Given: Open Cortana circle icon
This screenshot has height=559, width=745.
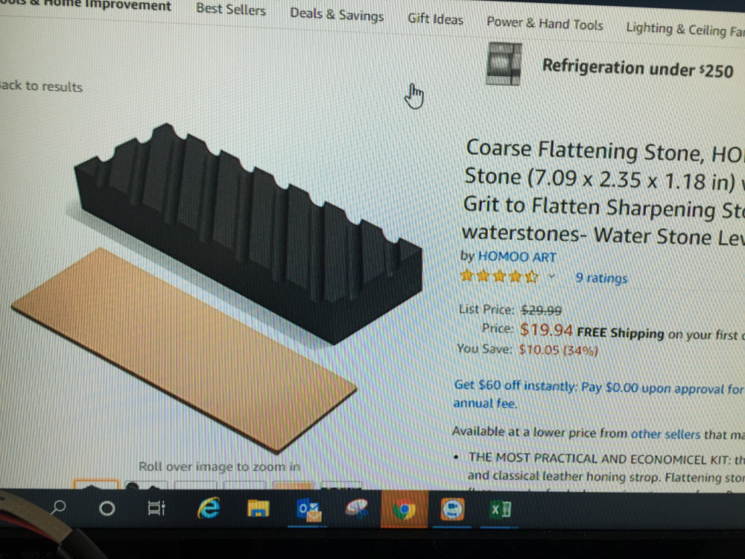Looking at the screenshot, I should point(107,508).
